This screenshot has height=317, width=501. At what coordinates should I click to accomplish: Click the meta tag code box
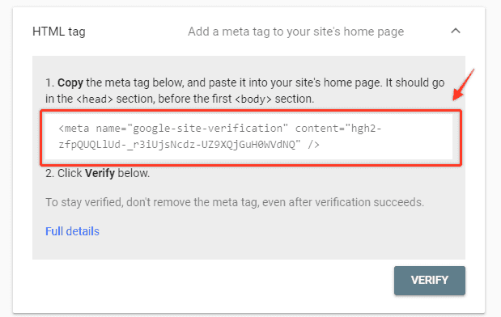pos(248,137)
